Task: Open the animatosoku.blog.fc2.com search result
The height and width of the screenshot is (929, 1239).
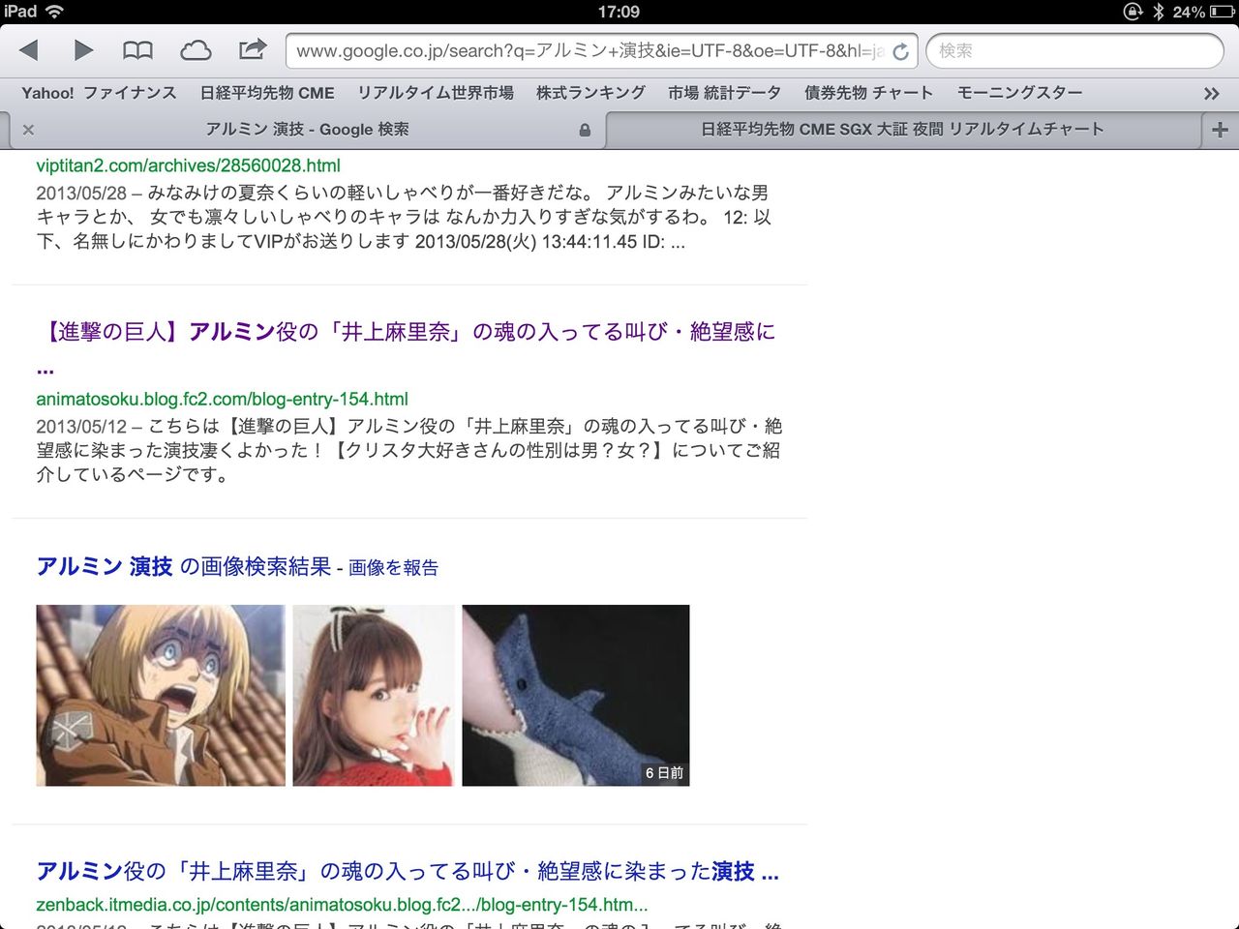Action: 407,331
